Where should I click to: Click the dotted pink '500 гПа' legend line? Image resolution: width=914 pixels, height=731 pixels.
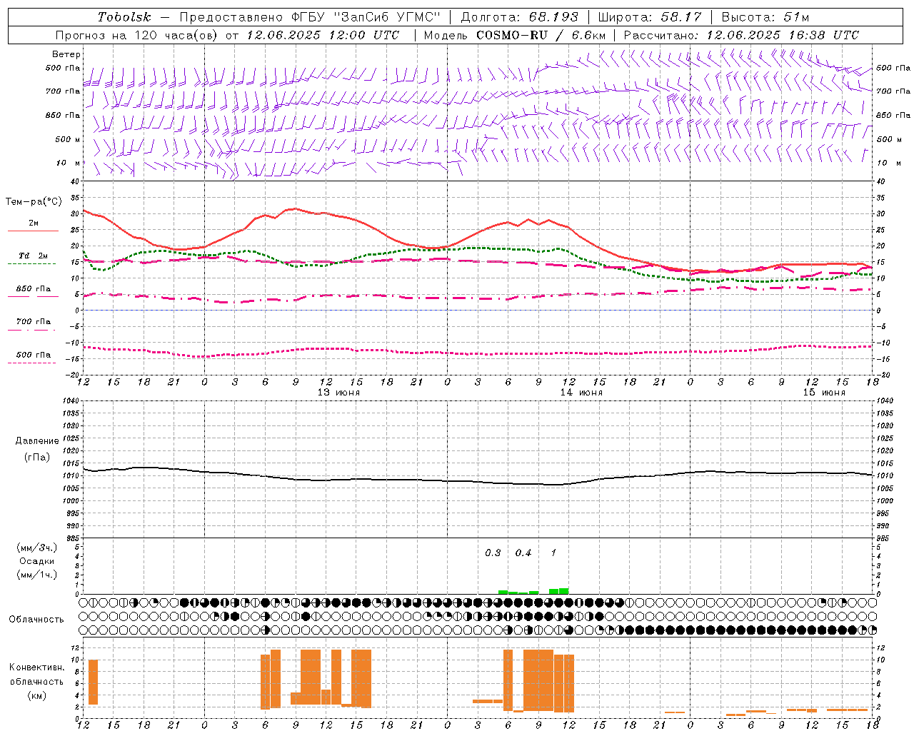(33, 363)
